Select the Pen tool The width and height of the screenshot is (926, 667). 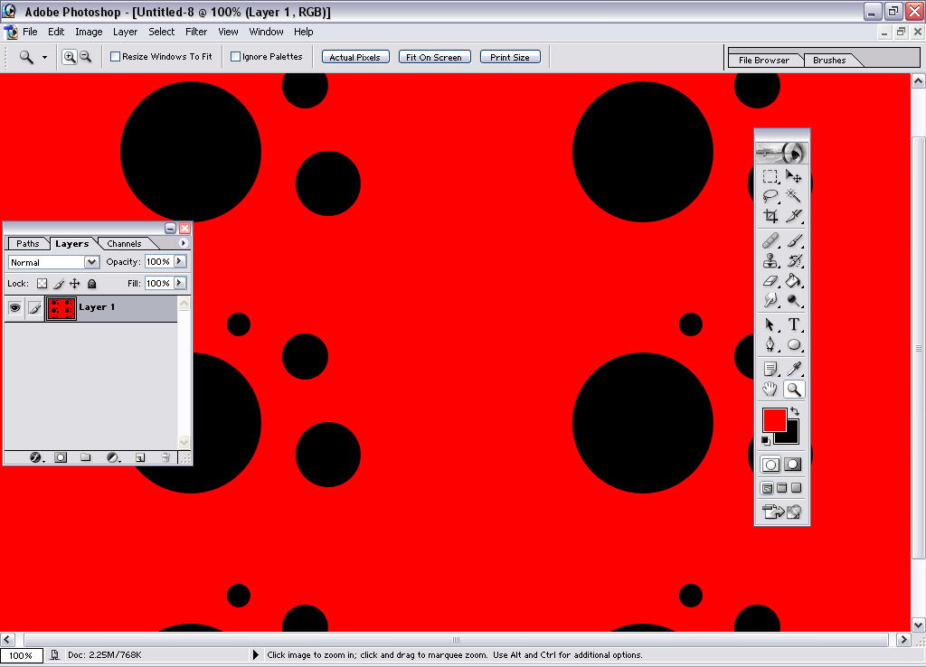770,344
